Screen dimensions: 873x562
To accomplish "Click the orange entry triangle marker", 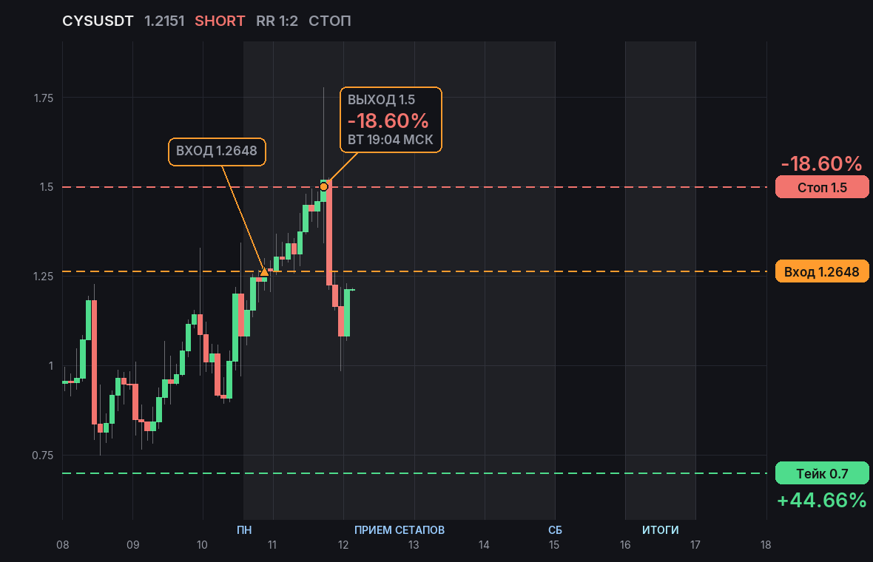I will [264, 271].
